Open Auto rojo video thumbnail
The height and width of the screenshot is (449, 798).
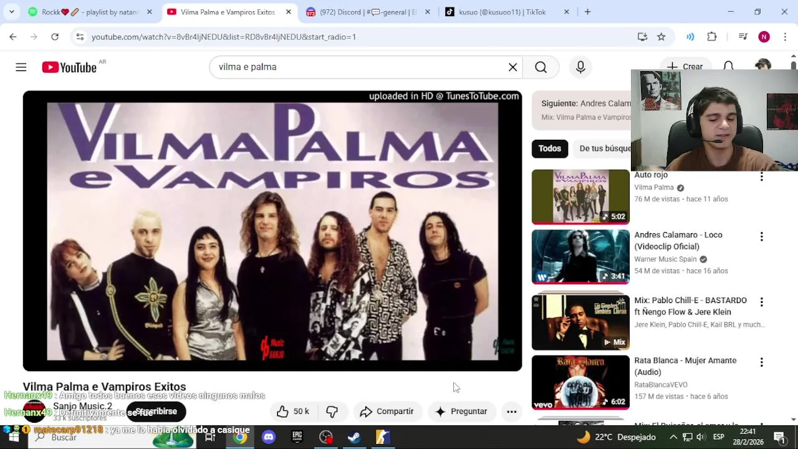580,197
